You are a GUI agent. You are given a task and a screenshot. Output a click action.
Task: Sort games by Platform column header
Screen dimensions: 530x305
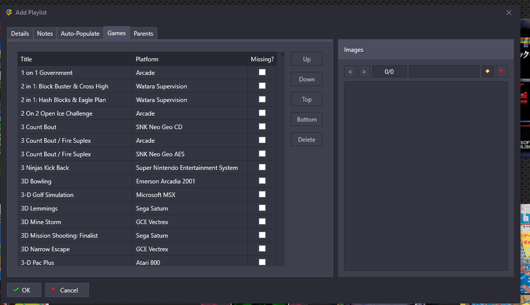tap(190, 59)
